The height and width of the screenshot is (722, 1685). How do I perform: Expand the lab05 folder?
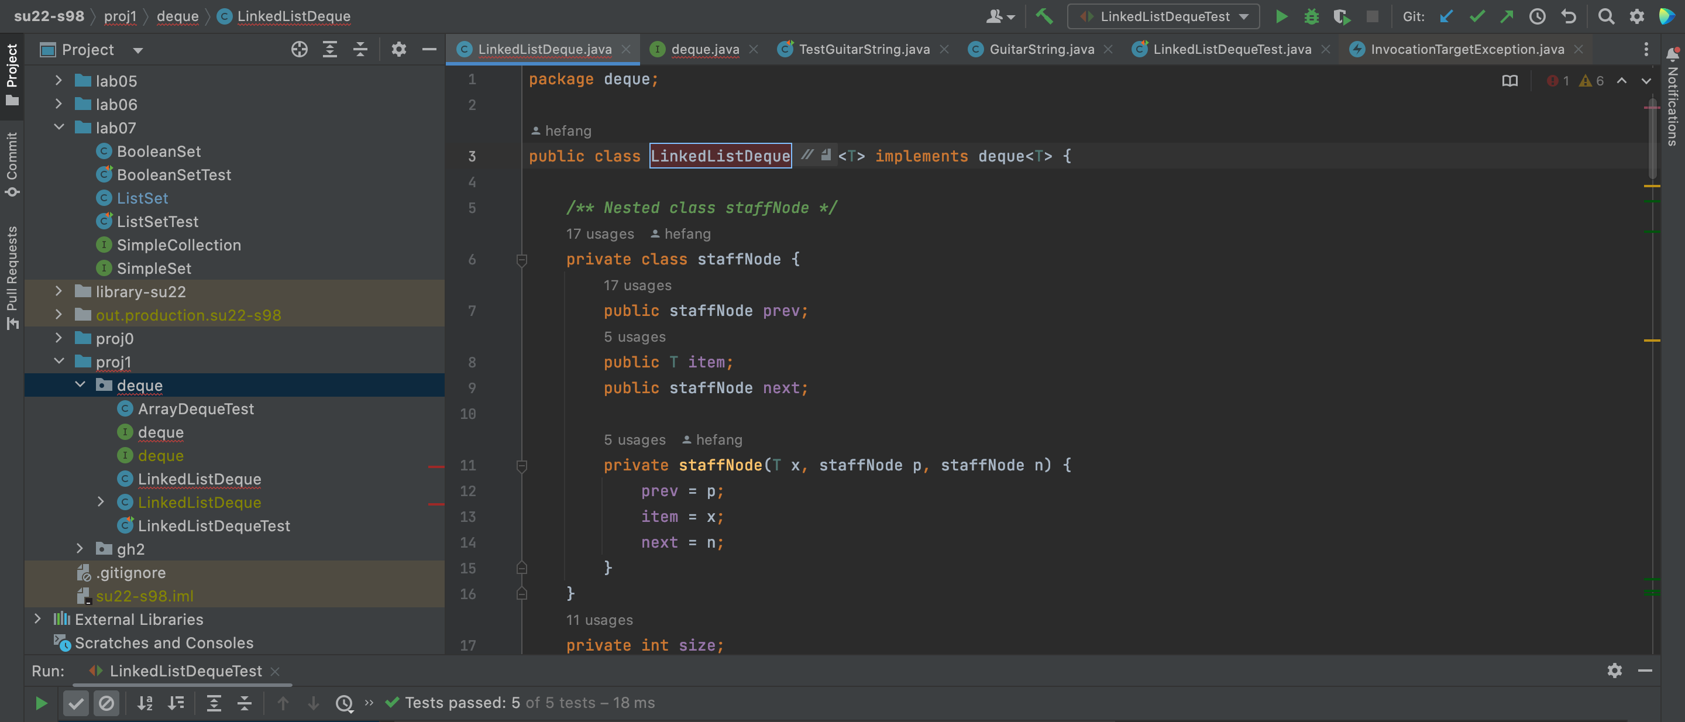pyautogui.click(x=59, y=80)
